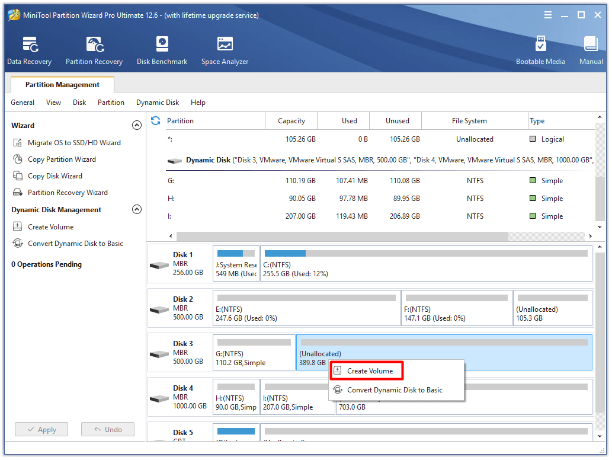Click the Partition Recovery Wizard icon in sidebar
612x460 pixels.
(18, 193)
